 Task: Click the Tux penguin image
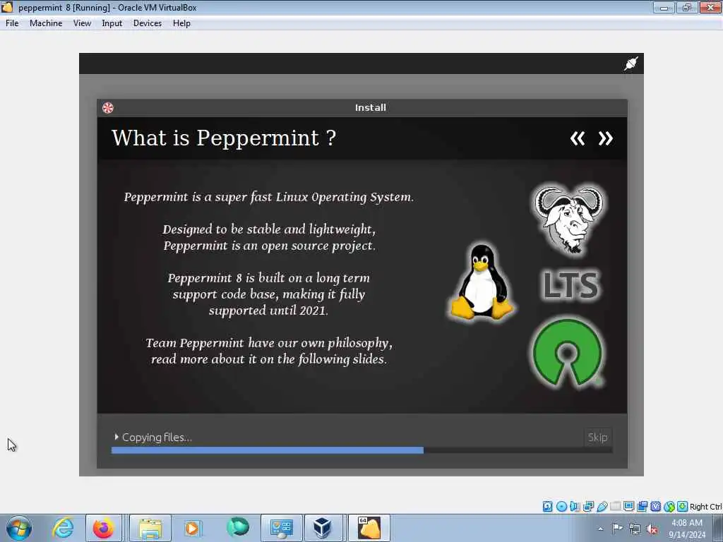[482, 281]
